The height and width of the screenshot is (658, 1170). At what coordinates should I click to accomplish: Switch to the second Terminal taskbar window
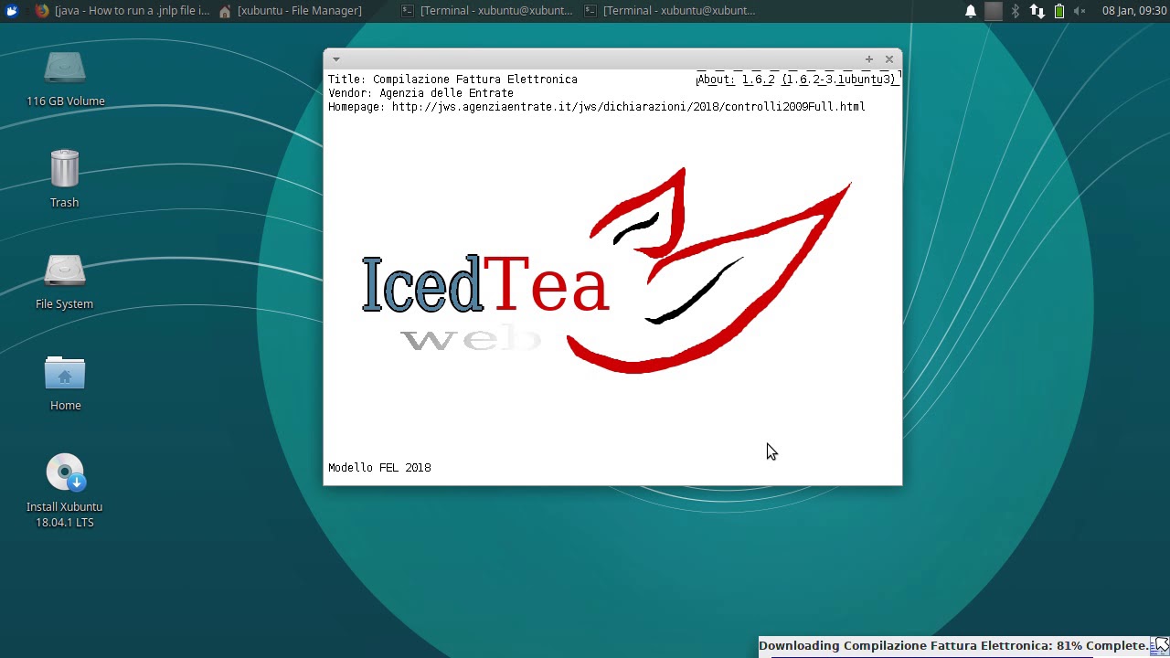(x=669, y=11)
